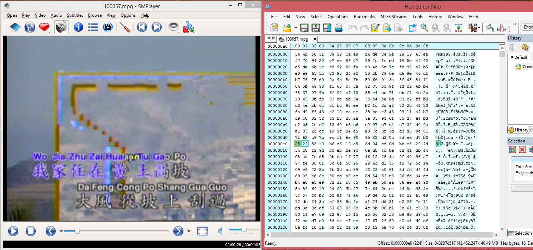Click the clipboard with pencil edit icon
Image resolution: width=533 pixels, height=250 pixels.
[375, 27]
